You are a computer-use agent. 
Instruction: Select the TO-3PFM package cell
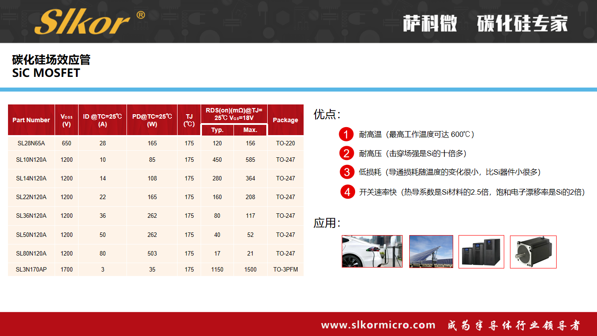point(285,269)
